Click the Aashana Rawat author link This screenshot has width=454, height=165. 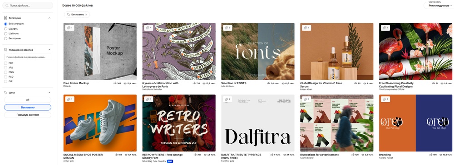386,158
